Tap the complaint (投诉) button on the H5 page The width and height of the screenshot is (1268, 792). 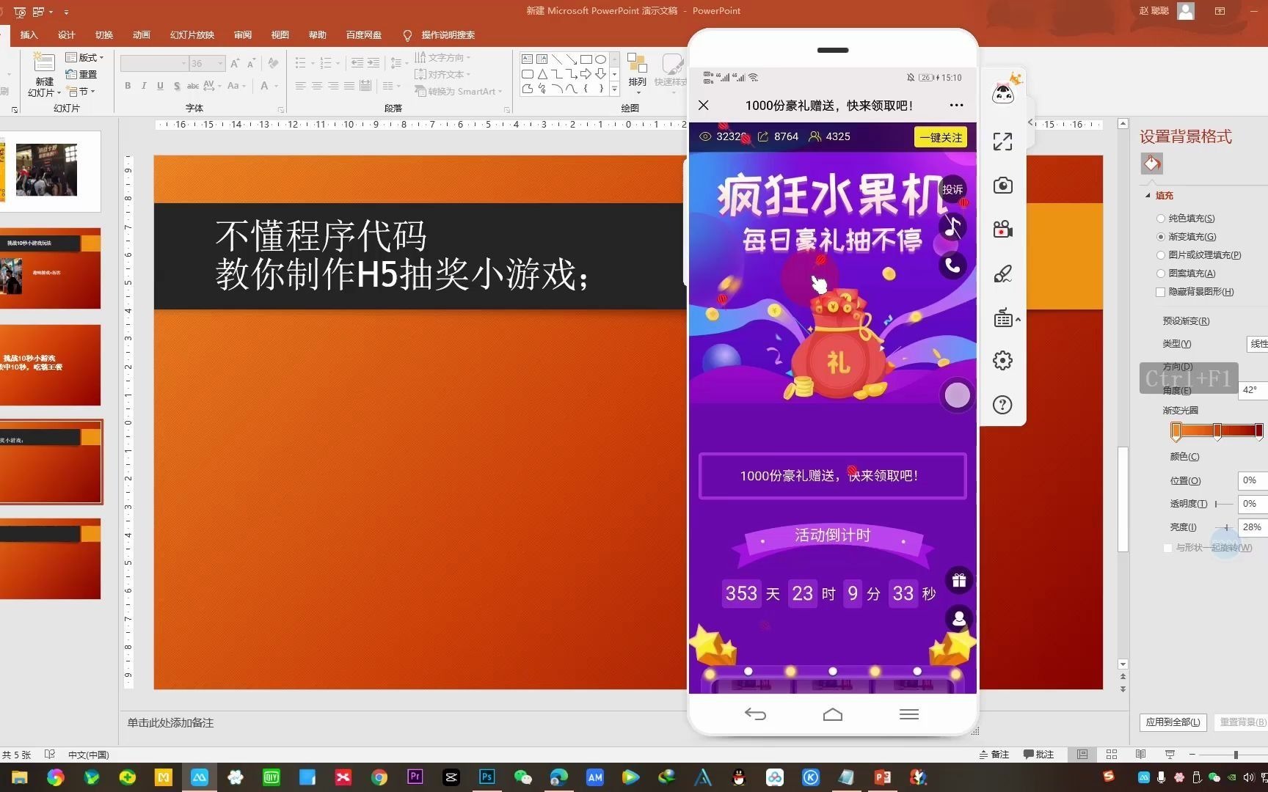coord(952,189)
